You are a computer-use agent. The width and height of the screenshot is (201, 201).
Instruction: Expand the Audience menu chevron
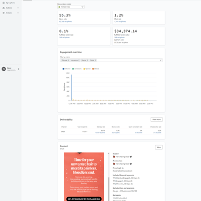18,8
